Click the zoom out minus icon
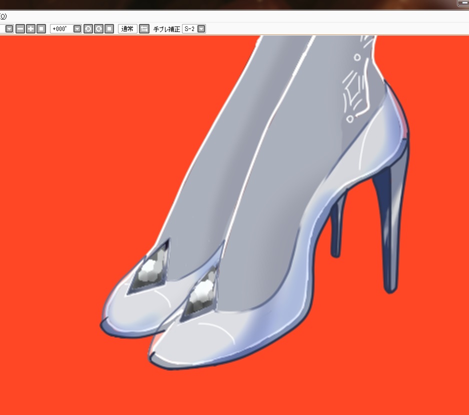This screenshot has height=415, width=469. pyautogui.click(x=20, y=29)
